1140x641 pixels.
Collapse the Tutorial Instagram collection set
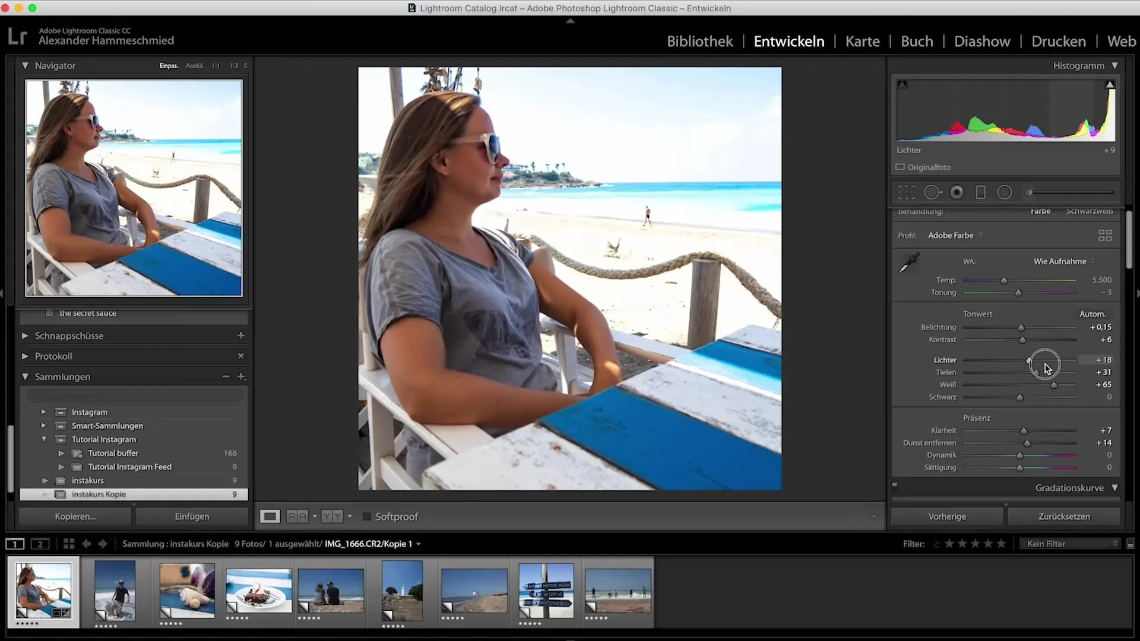[x=43, y=439]
